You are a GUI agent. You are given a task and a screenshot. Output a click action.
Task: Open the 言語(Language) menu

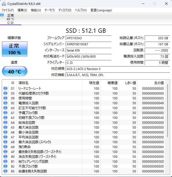tap(101, 10)
